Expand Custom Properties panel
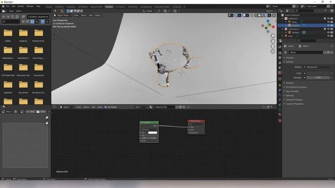Screen dimensions: 335x188 point(295,104)
